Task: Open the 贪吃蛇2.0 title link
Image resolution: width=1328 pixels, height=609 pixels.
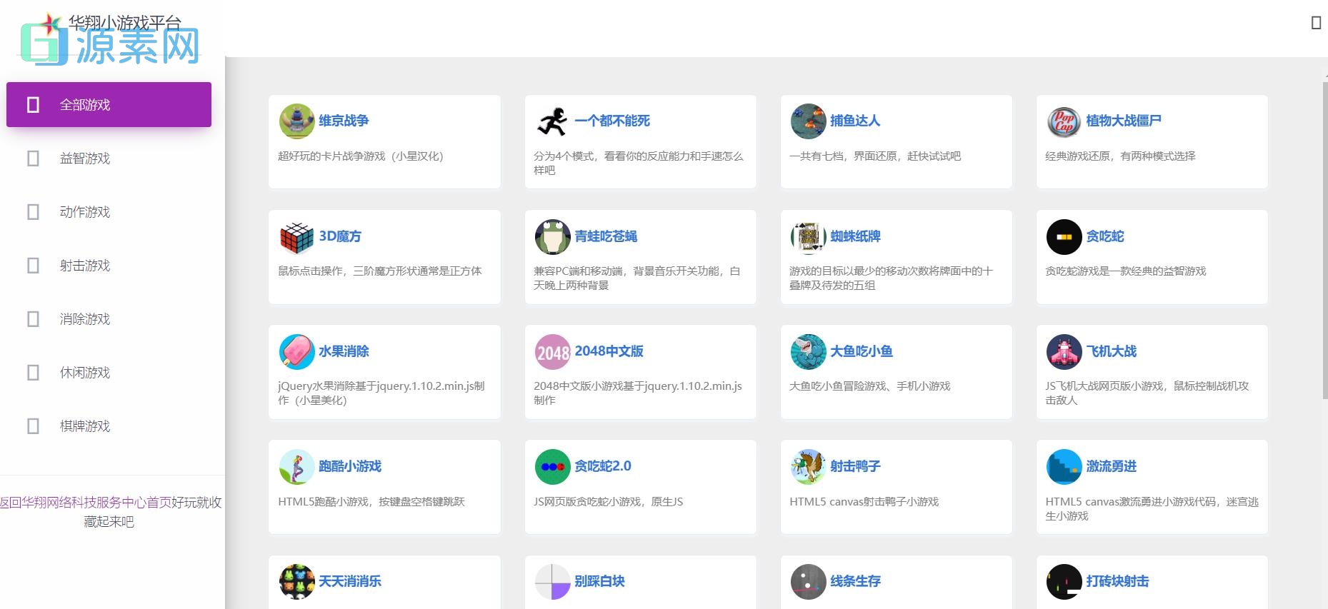Action: (x=603, y=466)
